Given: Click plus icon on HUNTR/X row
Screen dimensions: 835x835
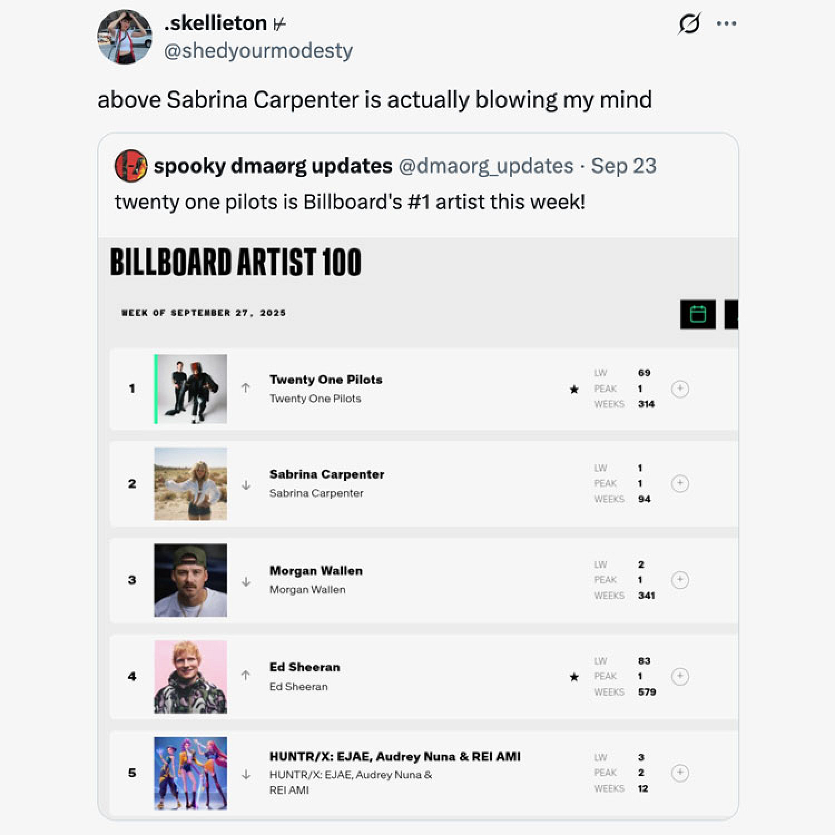Looking at the screenshot, I should pos(680,773).
